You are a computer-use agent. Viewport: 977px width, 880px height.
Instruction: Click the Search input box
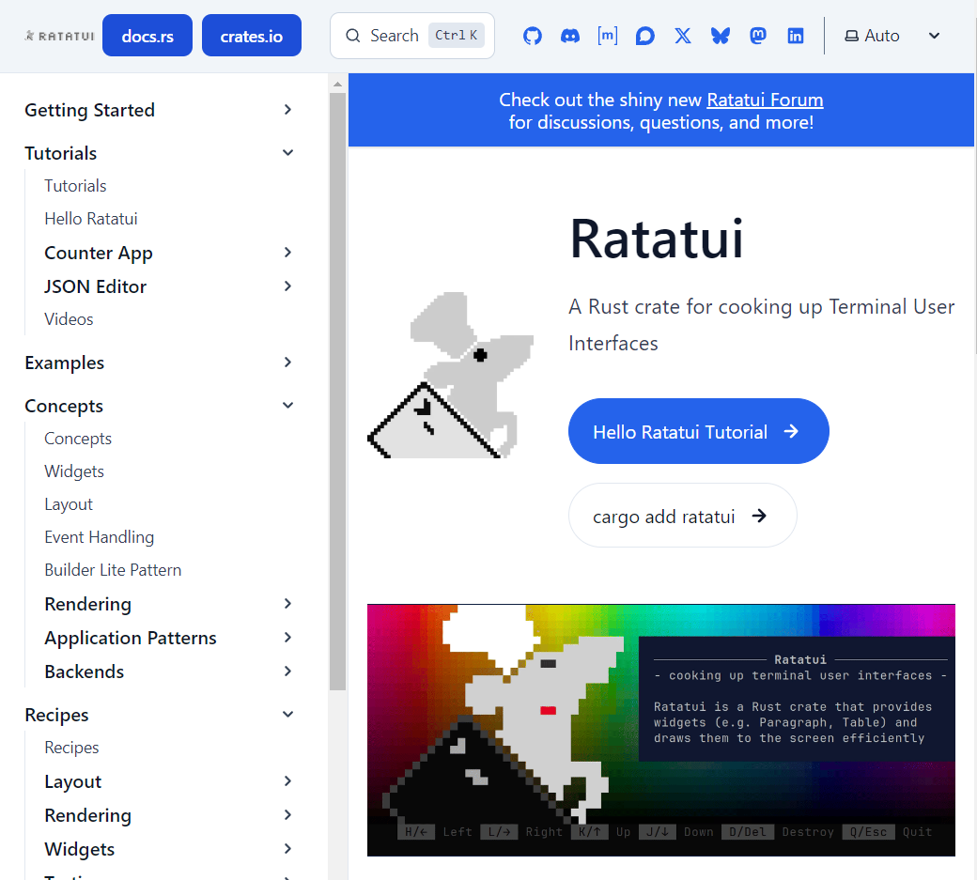point(411,36)
